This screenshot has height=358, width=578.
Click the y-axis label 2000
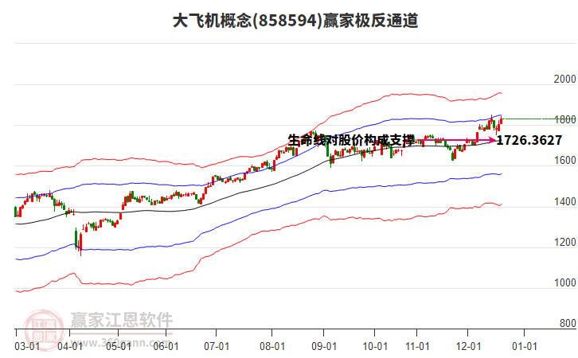[564, 79]
